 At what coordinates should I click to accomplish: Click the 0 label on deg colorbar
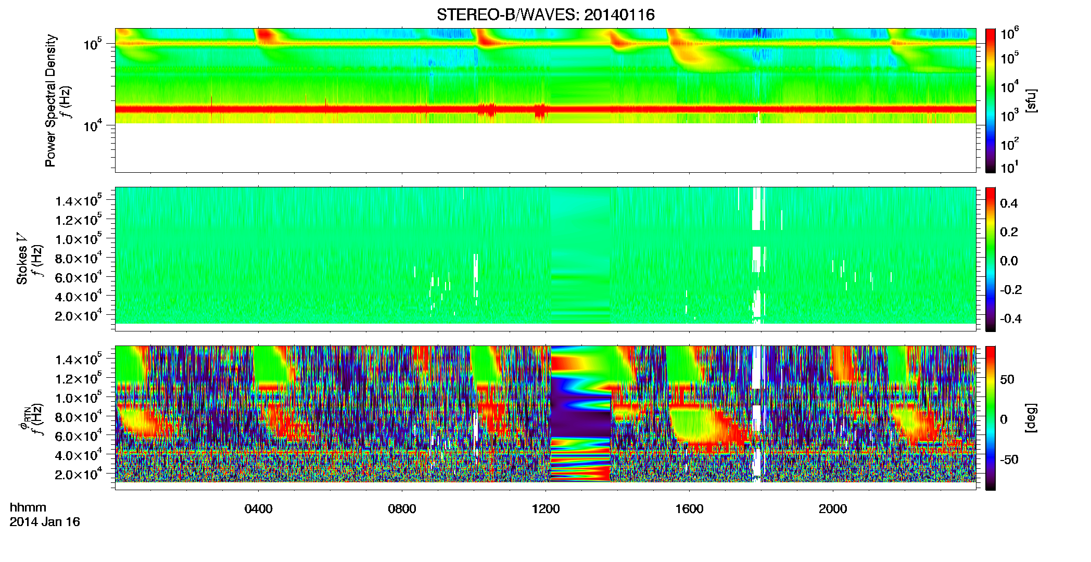[1004, 419]
